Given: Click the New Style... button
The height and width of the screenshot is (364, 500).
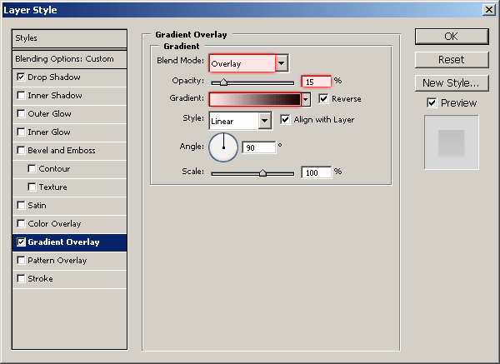Looking at the screenshot, I should point(451,82).
